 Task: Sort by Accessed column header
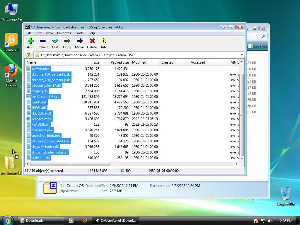click(203, 62)
